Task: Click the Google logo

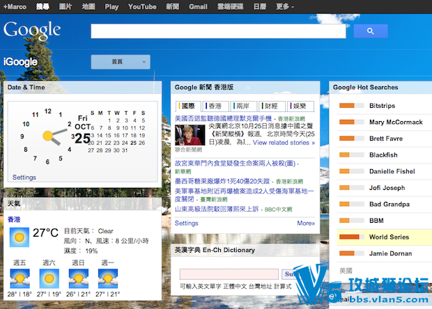Action: [x=32, y=30]
